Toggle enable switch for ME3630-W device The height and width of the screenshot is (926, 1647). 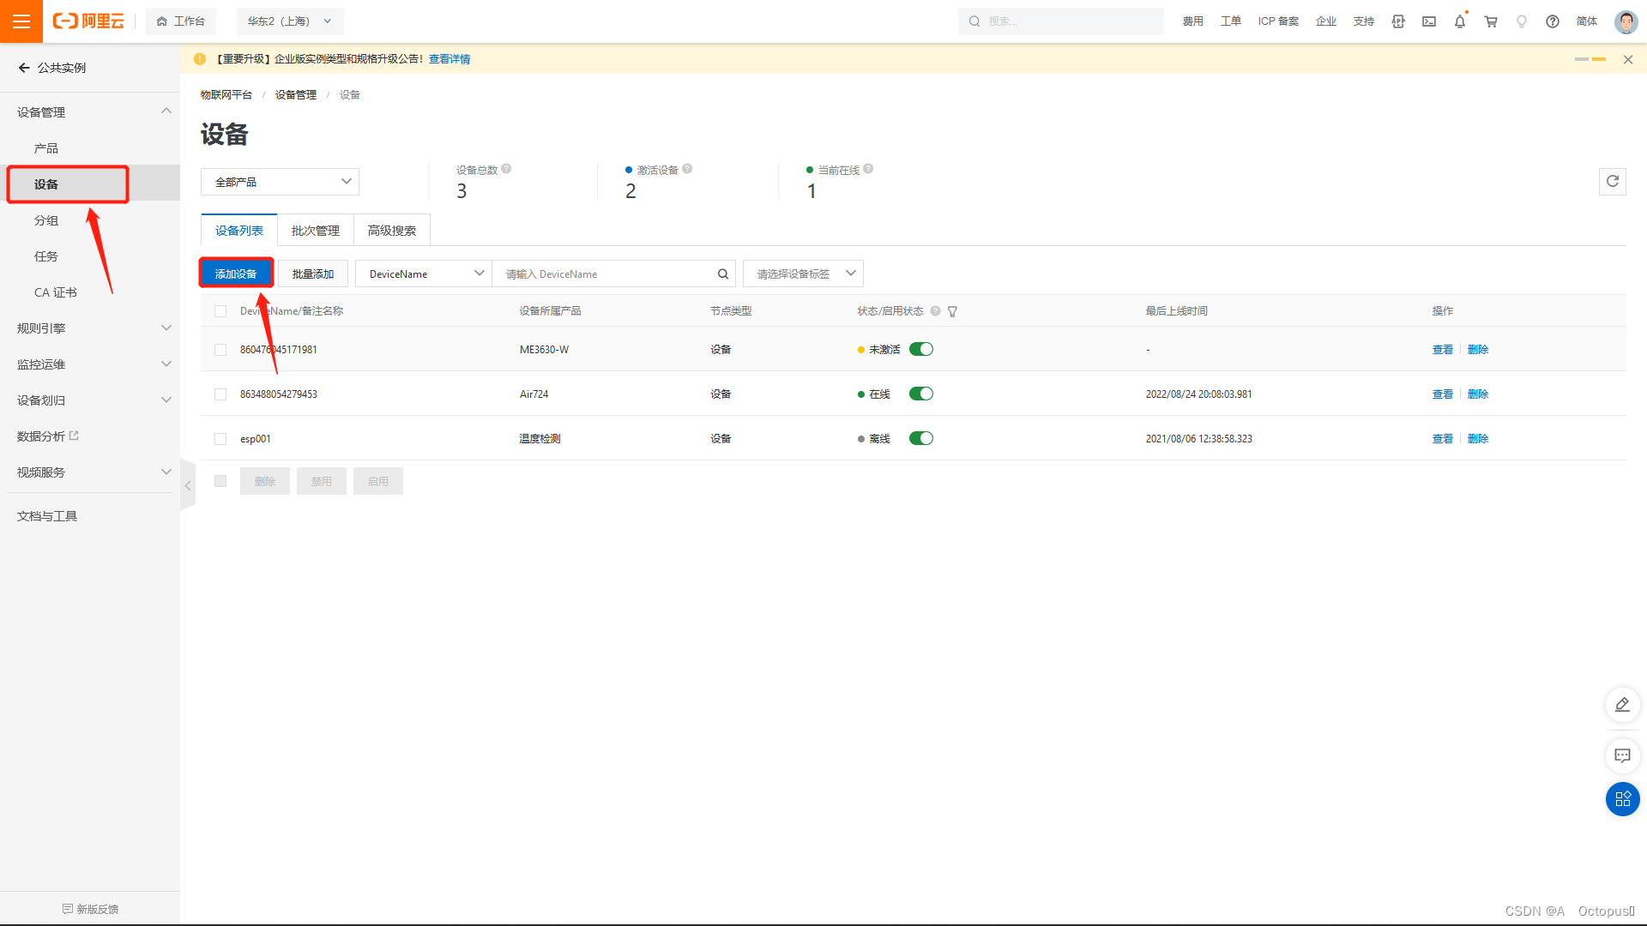coord(921,349)
